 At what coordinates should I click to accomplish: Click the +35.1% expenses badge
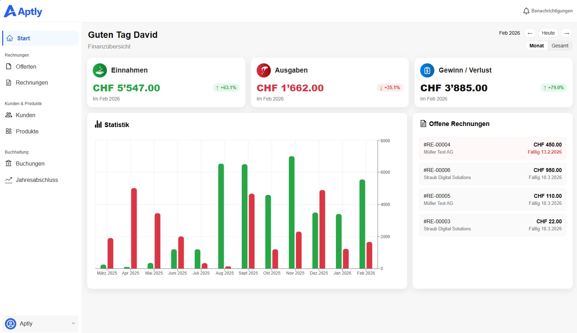[390, 88]
